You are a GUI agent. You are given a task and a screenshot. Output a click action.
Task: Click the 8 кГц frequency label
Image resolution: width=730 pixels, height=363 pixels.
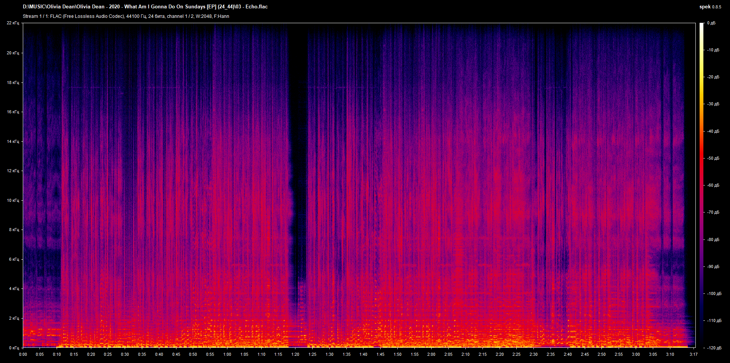pos(14,230)
